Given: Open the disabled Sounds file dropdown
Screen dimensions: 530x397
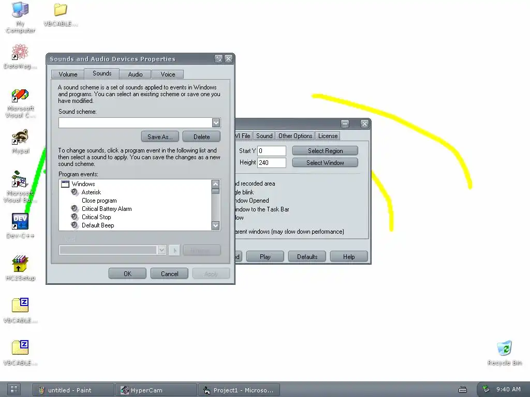Looking at the screenshot, I should [x=161, y=250].
